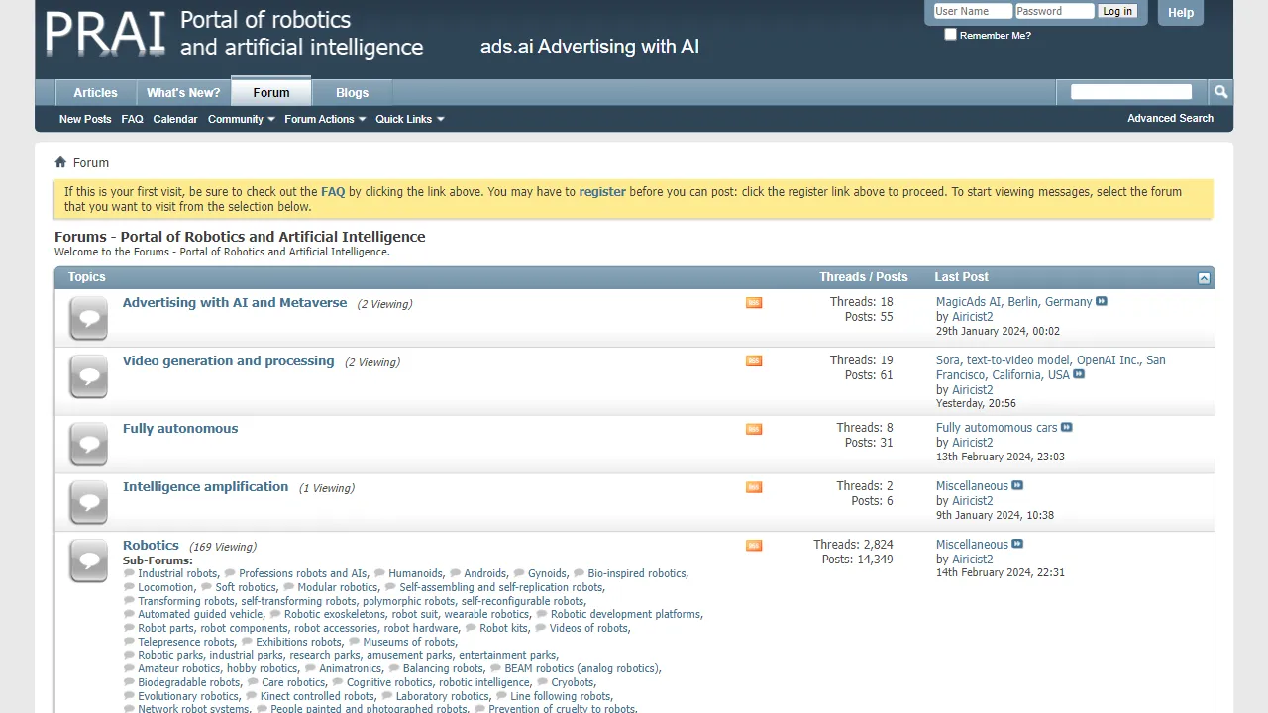Open the Telepresence robots sub-forum
The height and width of the screenshot is (713, 1268).
point(186,642)
